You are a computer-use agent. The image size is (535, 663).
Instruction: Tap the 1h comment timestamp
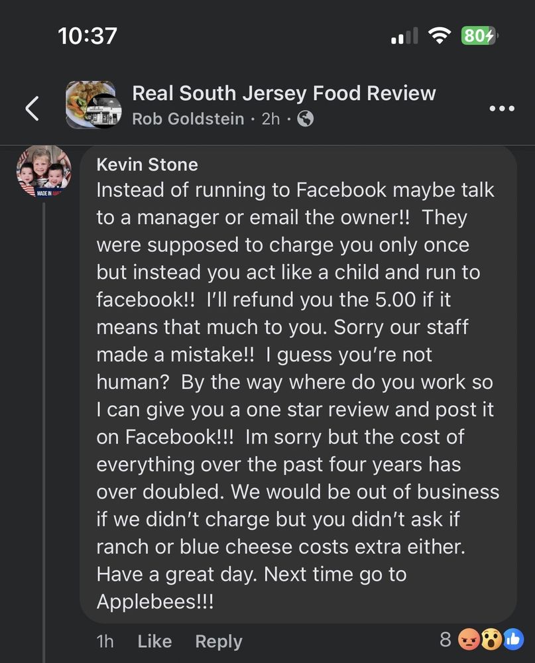click(105, 641)
